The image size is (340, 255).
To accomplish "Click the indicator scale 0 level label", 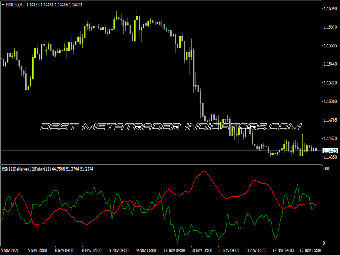I will 324,243.
